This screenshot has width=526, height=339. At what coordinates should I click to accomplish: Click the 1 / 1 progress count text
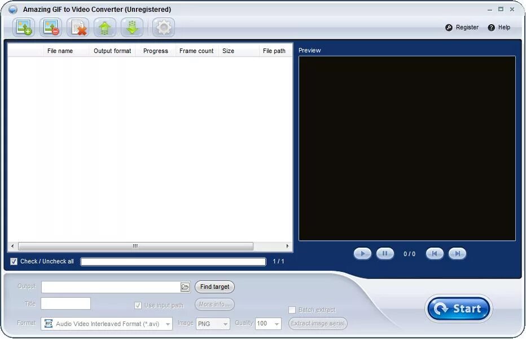pos(278,261)
